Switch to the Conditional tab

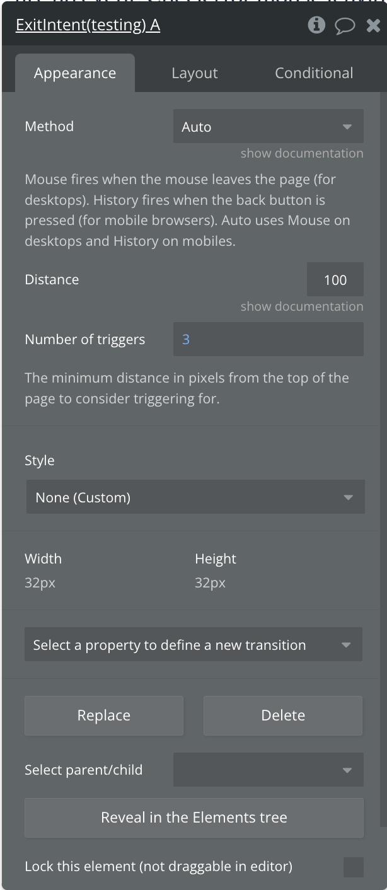coord(314,73)
